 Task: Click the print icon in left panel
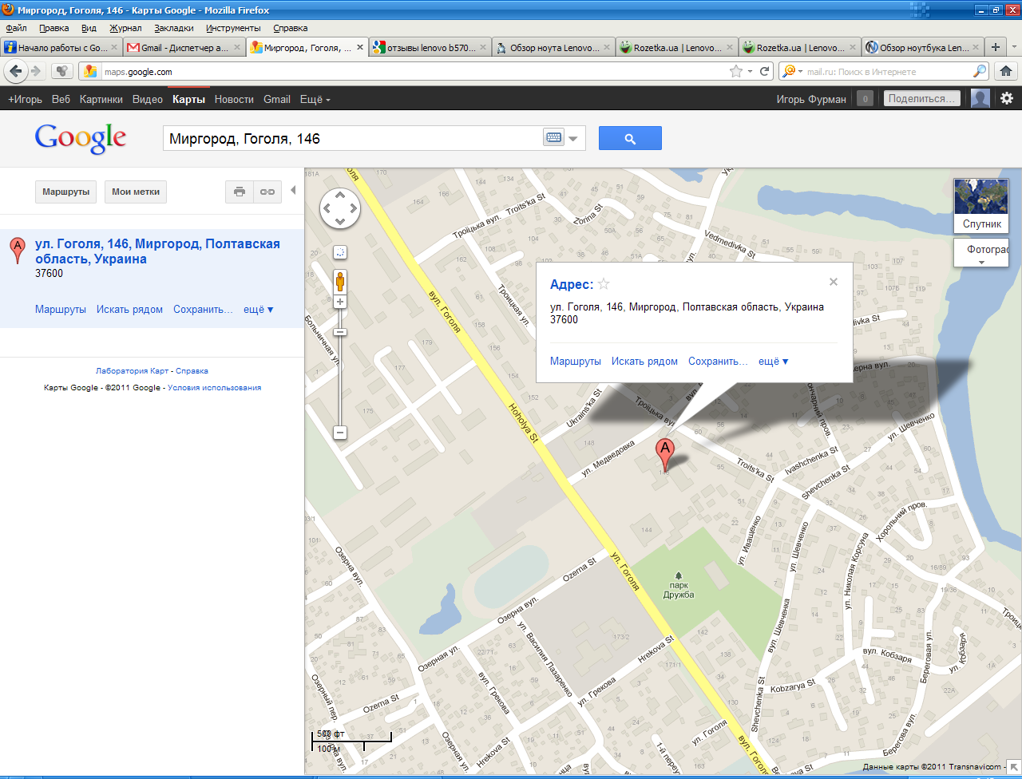coord(239,192)
